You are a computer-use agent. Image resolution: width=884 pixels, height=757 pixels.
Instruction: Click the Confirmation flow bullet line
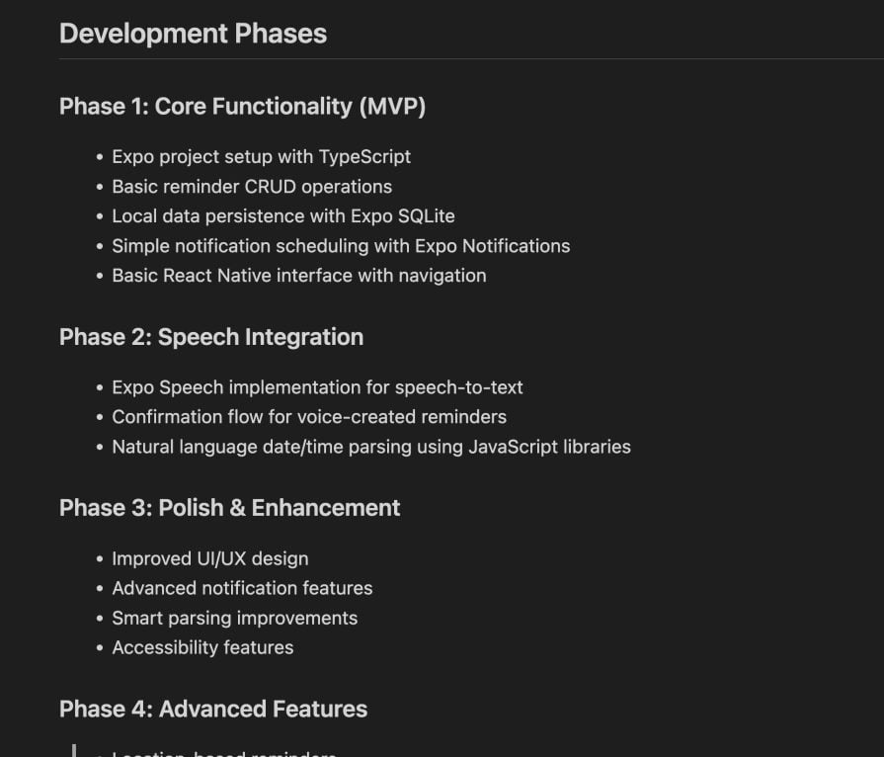309,417
